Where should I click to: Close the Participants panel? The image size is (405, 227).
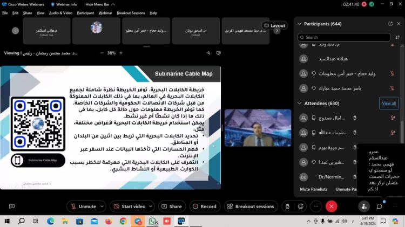pyautogui.click(x=399, y=24)
